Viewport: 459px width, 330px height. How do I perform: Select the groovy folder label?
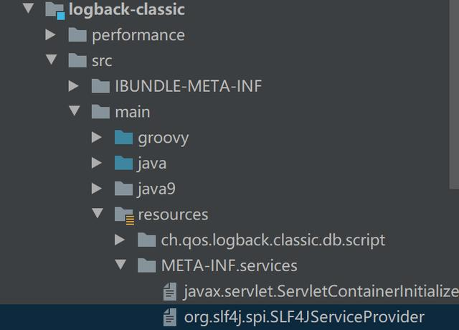pyautogui.click(x=164, y=138)
